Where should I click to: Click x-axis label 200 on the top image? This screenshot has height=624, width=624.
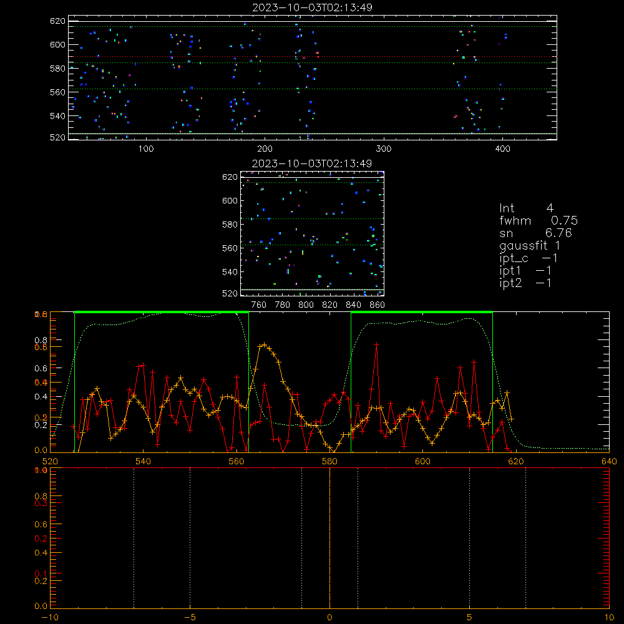click(265, 149)
